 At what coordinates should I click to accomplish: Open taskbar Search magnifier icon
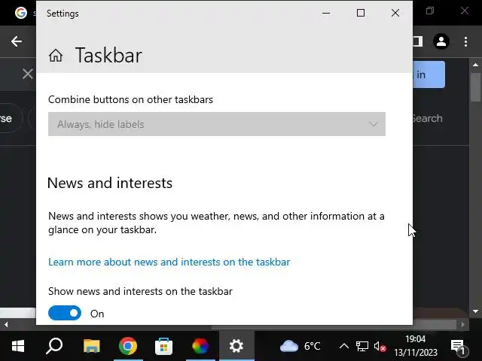coord(54,346)
